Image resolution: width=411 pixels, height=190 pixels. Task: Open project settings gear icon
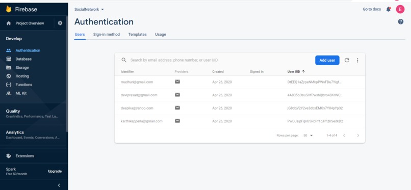(x=60, y=23)
